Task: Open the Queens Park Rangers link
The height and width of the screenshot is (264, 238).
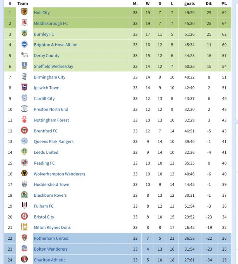Action: [53, 142]
